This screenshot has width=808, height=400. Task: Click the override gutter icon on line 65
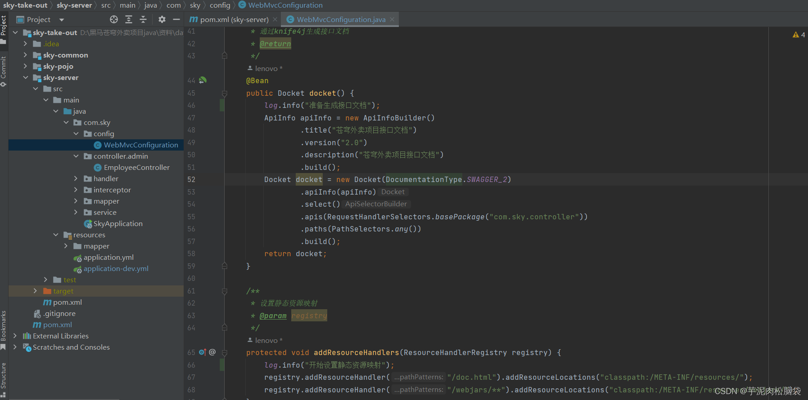pyautogui.click(x=203, y=352)
